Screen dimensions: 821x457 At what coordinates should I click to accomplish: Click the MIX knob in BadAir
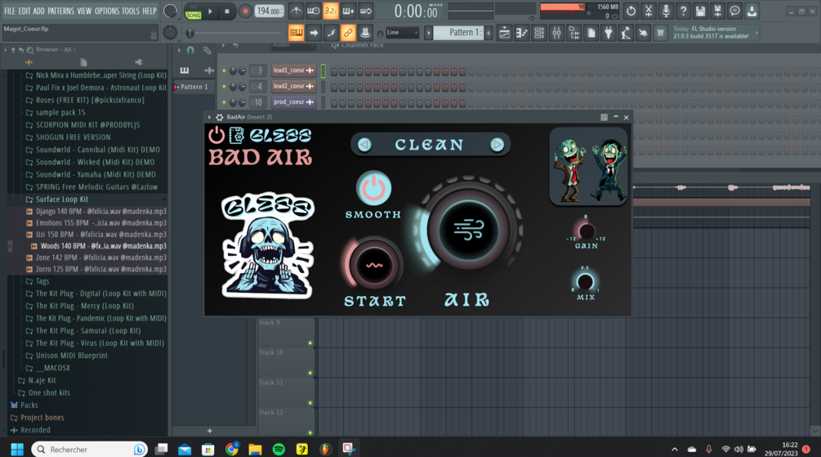585,282
